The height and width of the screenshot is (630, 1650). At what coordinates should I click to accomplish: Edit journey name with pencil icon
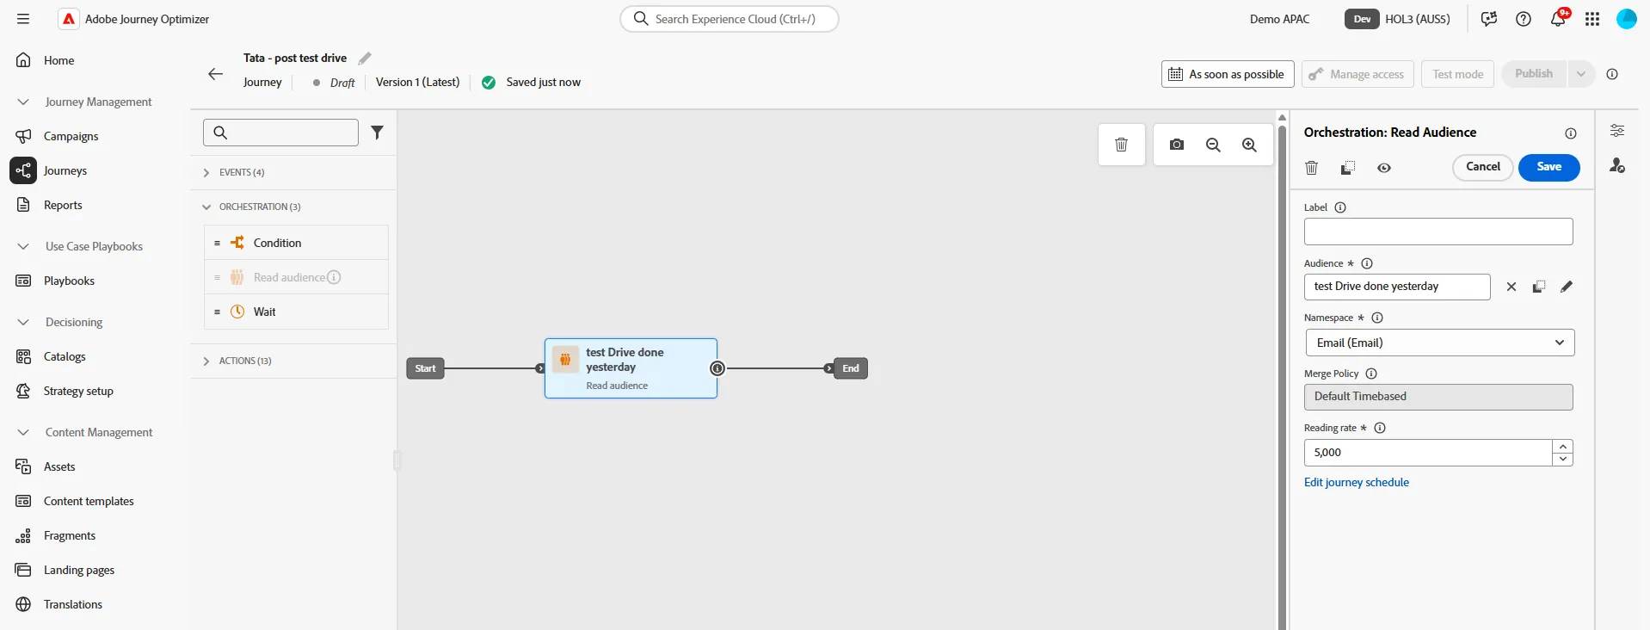click(x=365, y=59)
